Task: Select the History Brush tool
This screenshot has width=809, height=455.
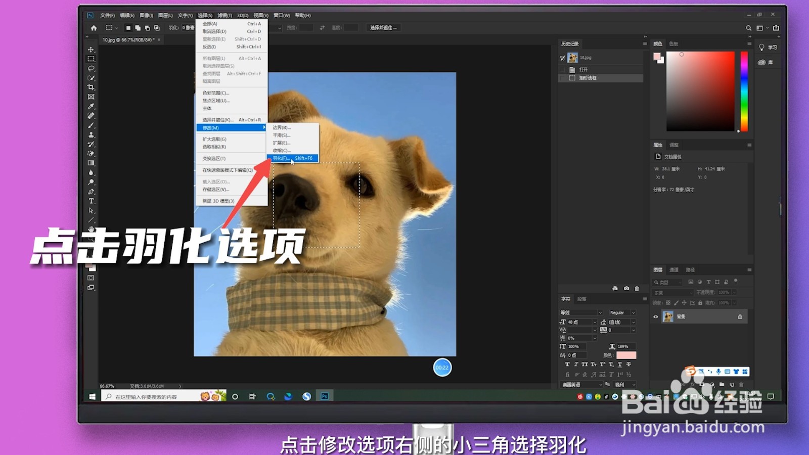Action: (x=91, y=145)
